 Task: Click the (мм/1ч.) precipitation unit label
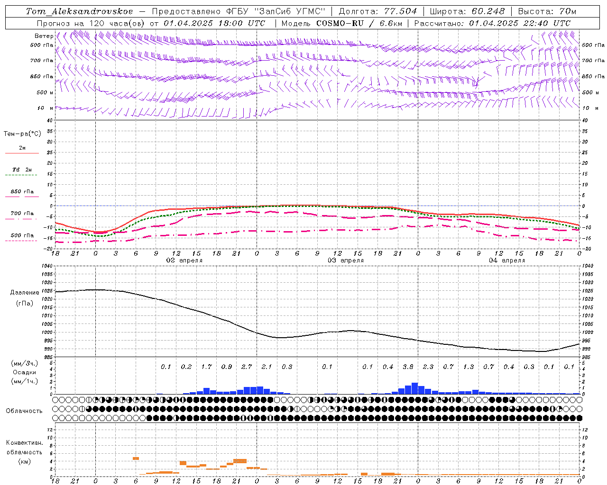25,381
